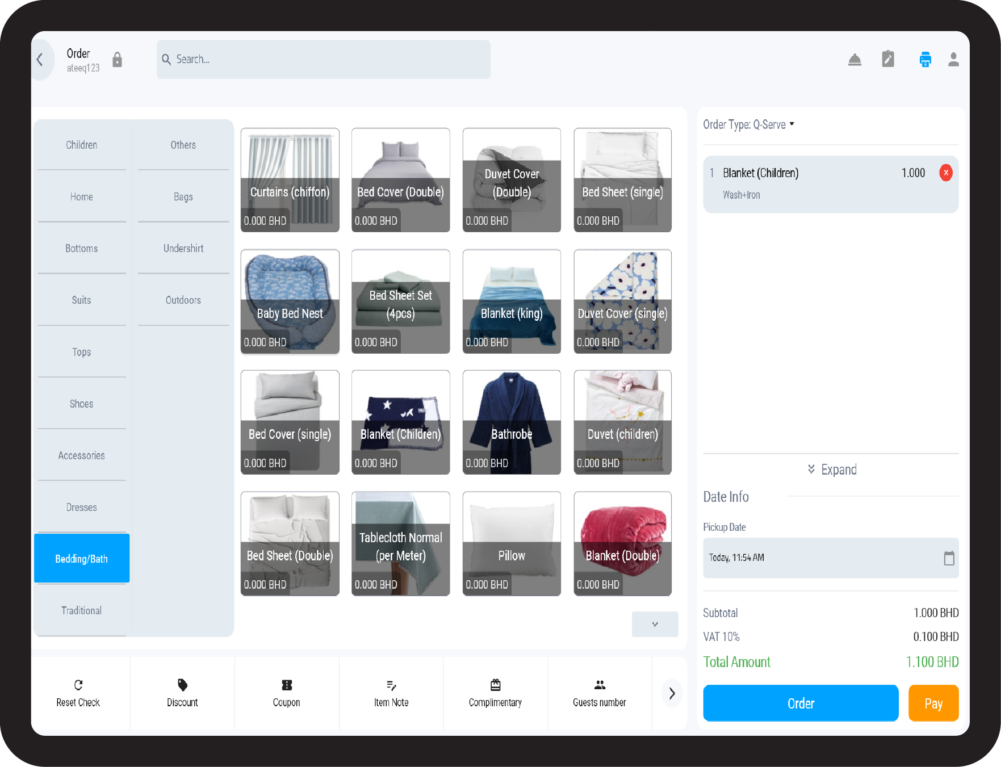Select the Bedding/Bath category
Image resolution: width=1001 pixels, height=767 pixels.
(x=82, y=559)
